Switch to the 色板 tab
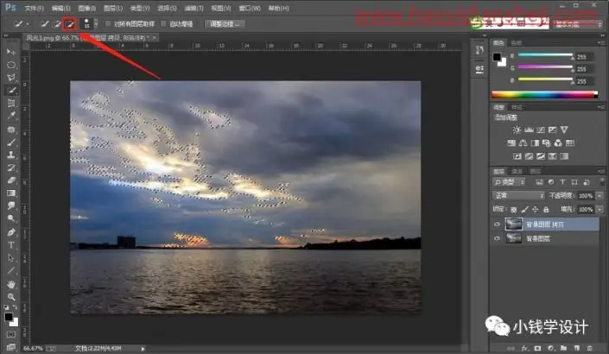This screenshot has height=354, width=609. [x=517, y=42]
